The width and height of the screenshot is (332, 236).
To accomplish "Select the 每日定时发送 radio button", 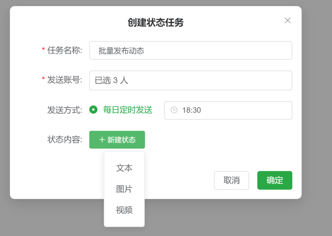I will coord(93,110).
